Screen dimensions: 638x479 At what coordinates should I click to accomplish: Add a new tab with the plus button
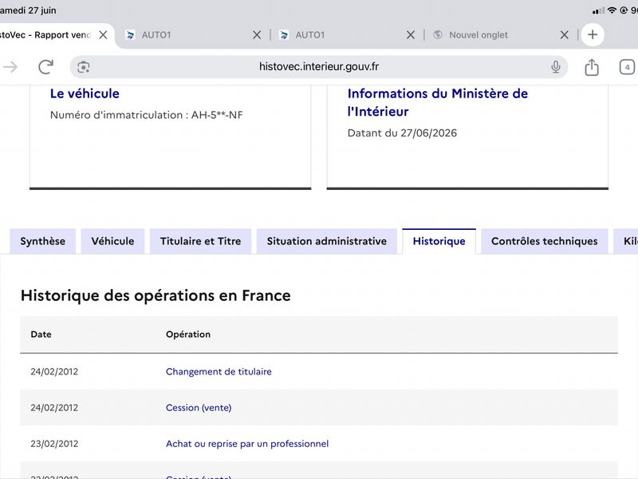[x=593, y=34]
